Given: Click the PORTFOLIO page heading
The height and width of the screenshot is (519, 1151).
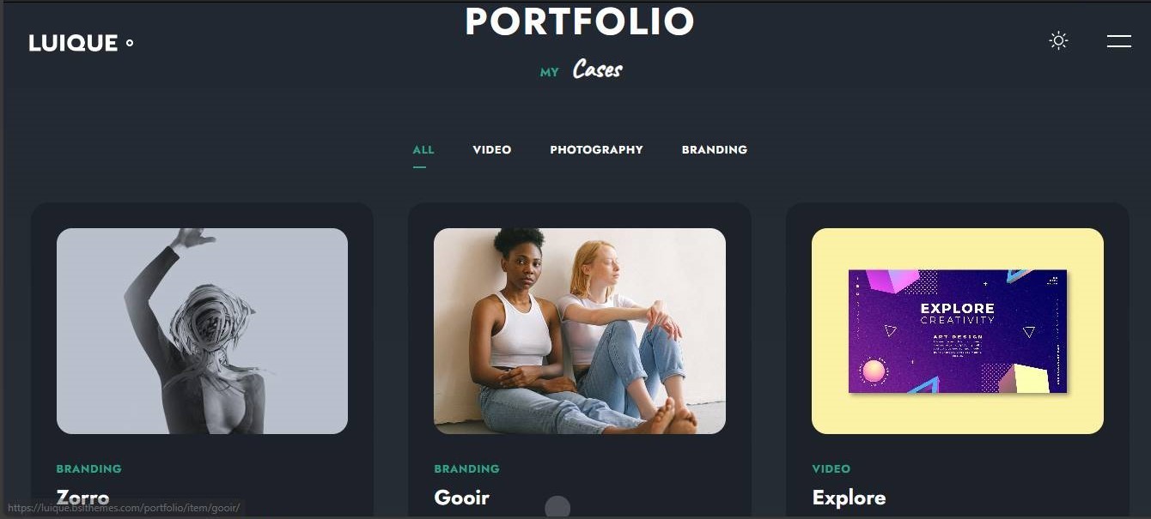Looking at the screenshot, I should (x=580, y=21).
